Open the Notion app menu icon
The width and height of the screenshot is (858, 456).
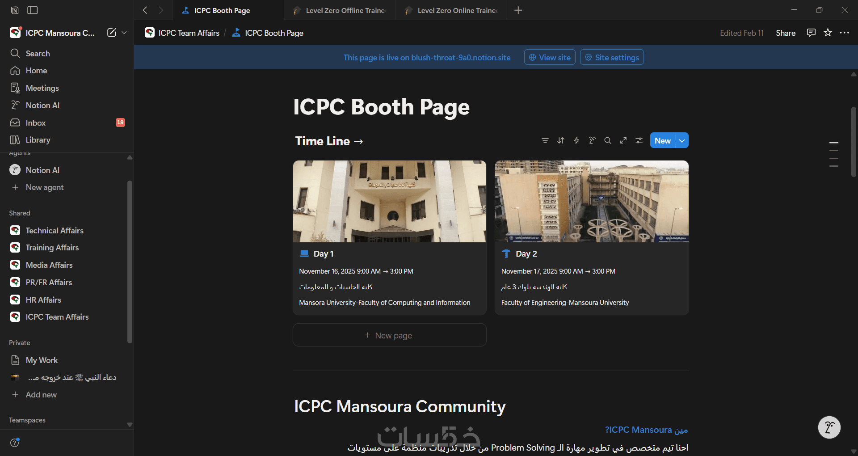coord(15,10)
